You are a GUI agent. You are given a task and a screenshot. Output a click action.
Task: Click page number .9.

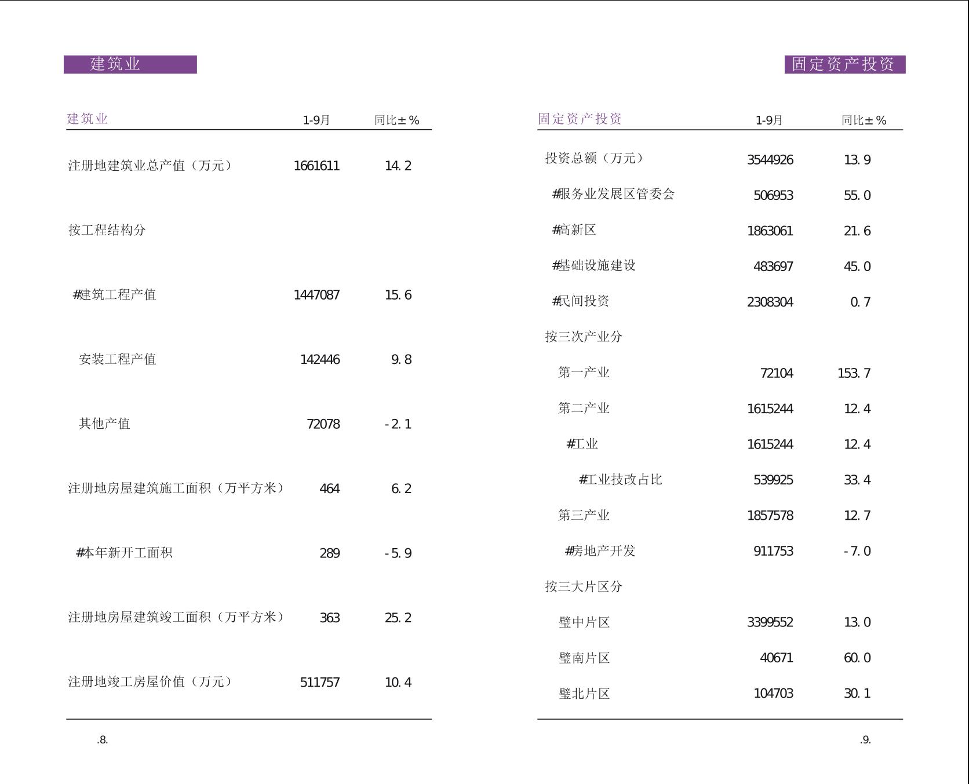tap(865, 740)
